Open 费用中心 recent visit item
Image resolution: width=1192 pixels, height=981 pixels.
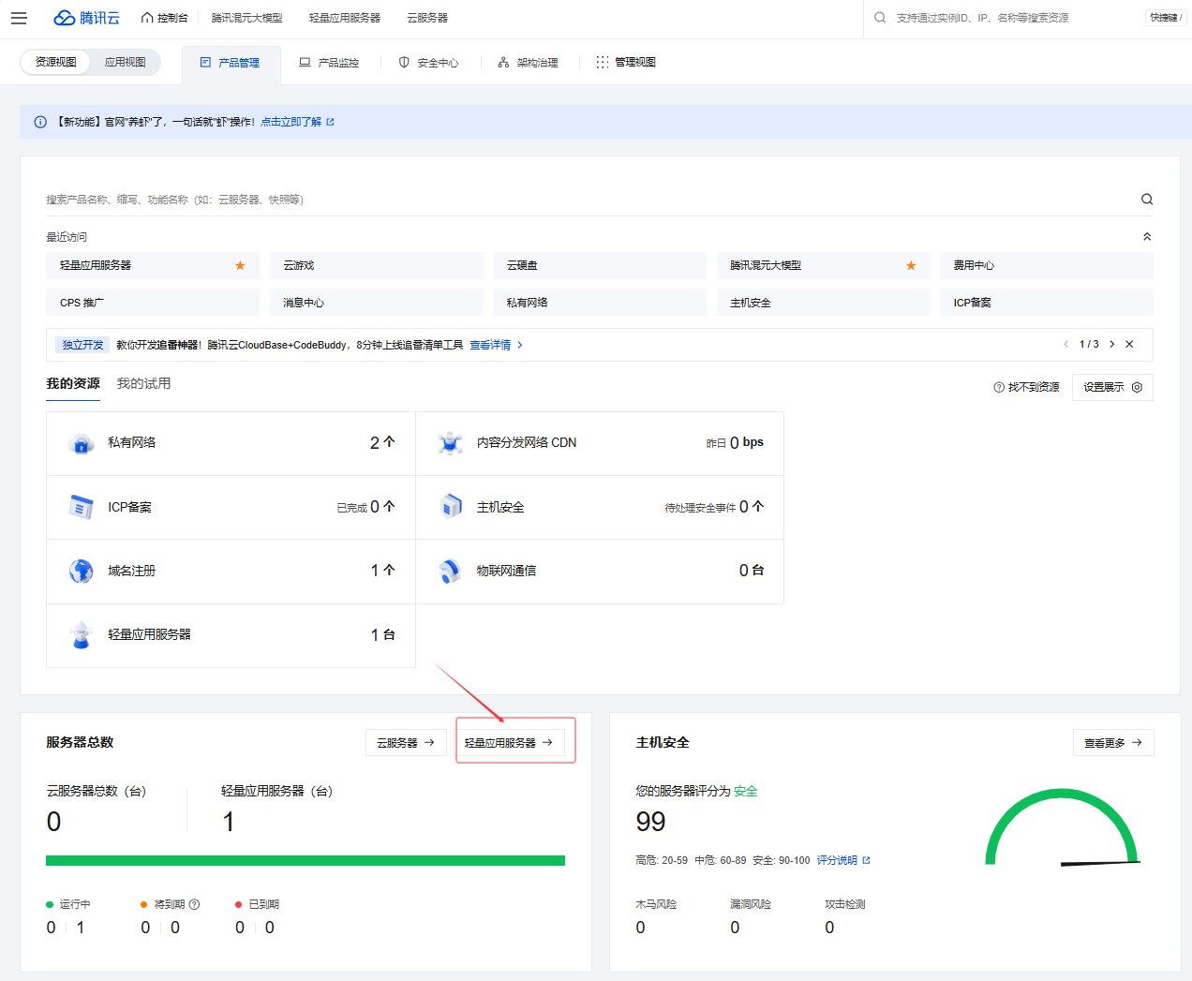(x=1047, y=265)
